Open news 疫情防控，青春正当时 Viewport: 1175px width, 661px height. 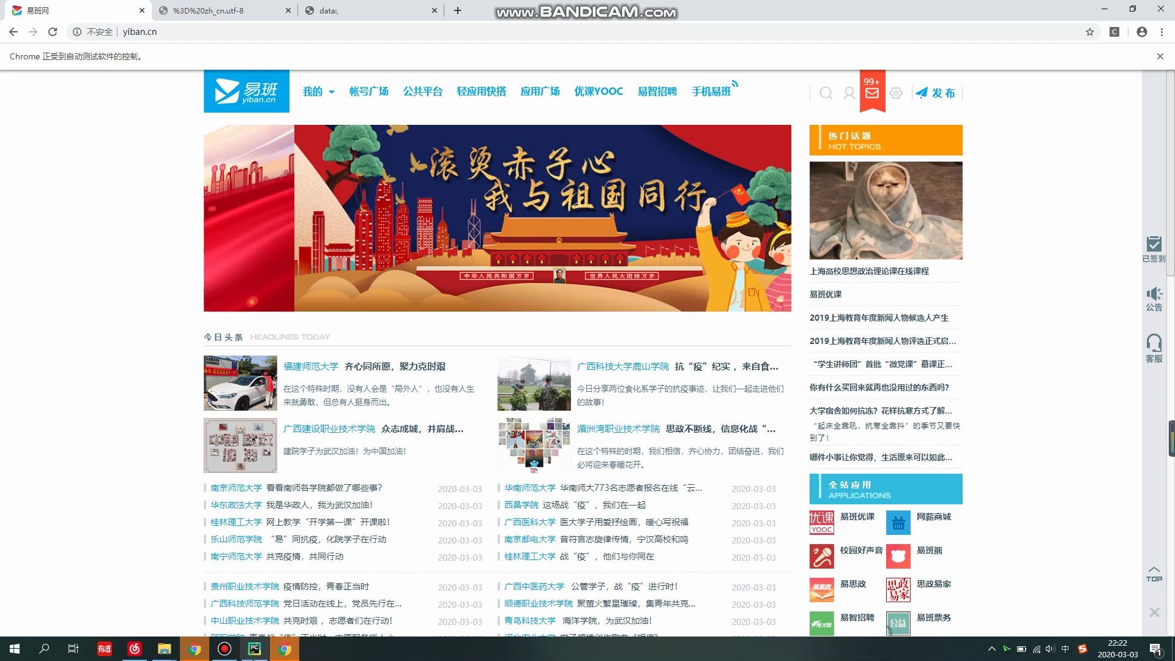click(326, 586)
